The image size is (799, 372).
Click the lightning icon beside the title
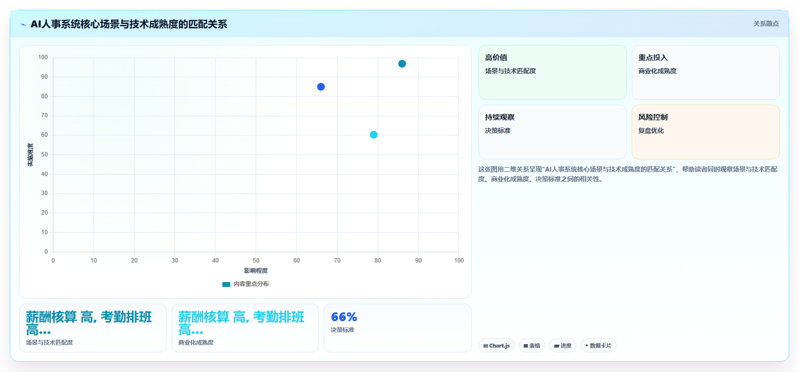pyautogui.click(x=23, y=24)
